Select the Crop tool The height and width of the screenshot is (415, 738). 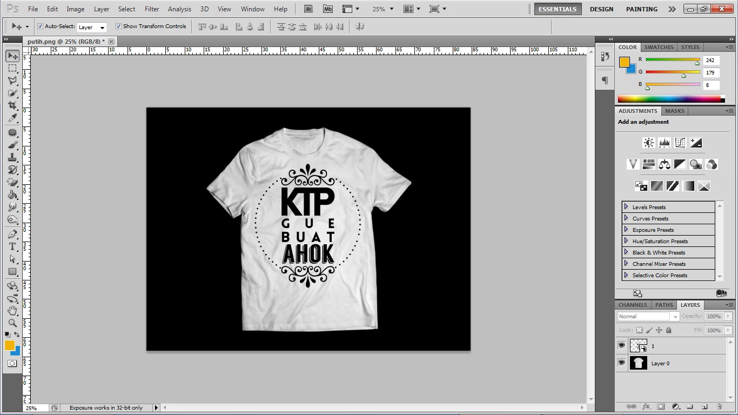pyautogui.click(x=12, y=105)
